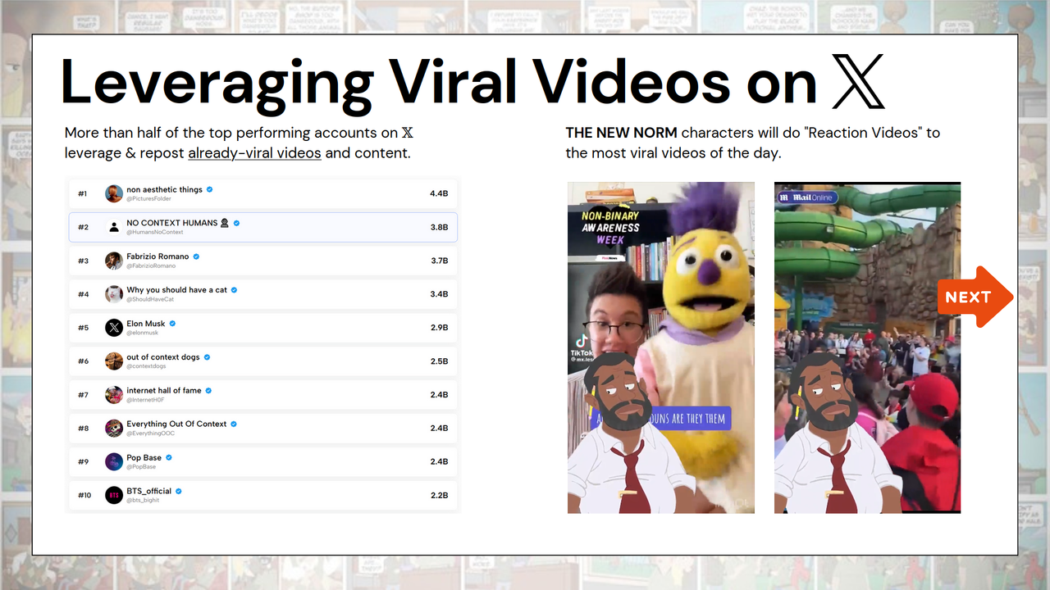Click the Everything Out Of Context avatar
The height and width of the screenshot is (590, 1050).
tap(114, 429)
